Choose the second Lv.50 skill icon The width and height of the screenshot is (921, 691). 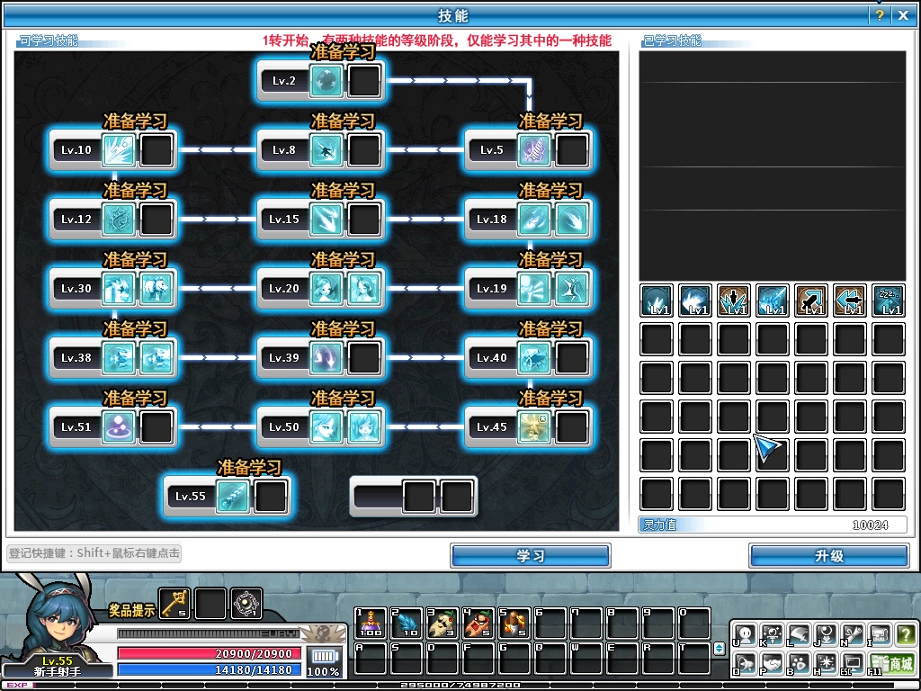364,427
